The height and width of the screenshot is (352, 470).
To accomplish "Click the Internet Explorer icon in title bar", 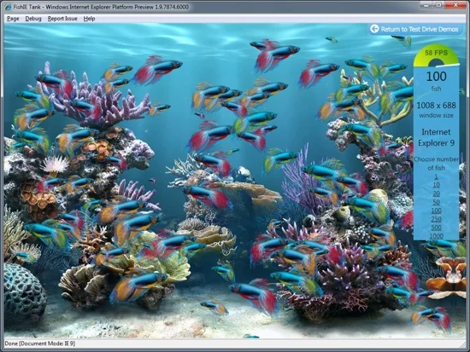I will pyautogui.click(x=8, y=7).
